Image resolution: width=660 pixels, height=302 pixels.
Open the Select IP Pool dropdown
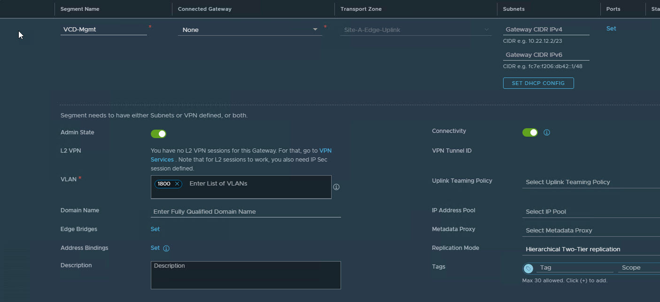(590, 212)
